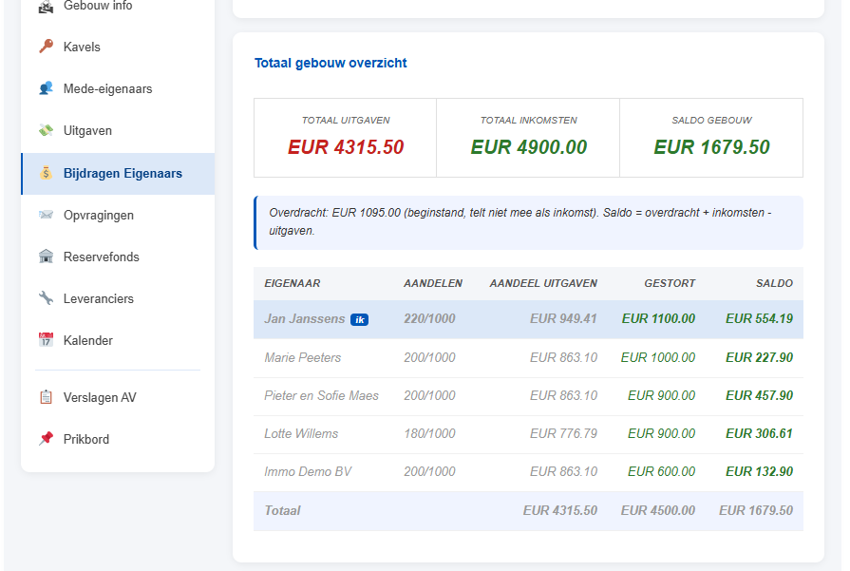Viewport: 850px width, 571px height.
Task: Click the Aandeel Uitgaven column header
Action: tap(543, 284)
